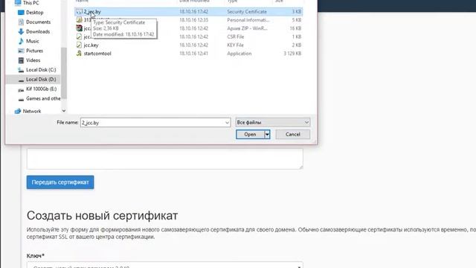Open the Все файлы file type dropdown
476x268 pixels.
click(x=273, y=122)
